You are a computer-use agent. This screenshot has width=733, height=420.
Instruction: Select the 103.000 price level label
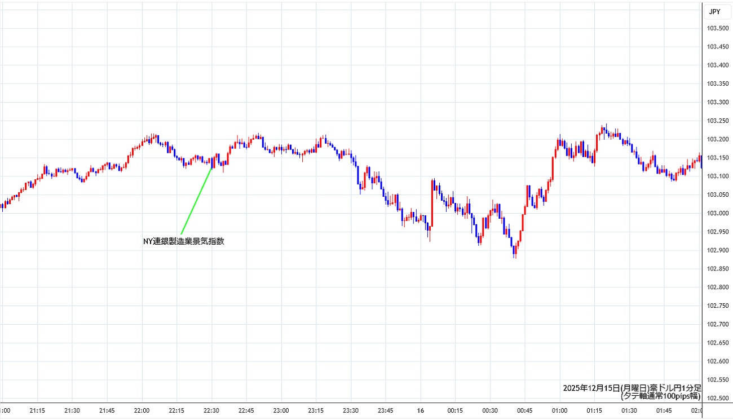coord(717,213)
